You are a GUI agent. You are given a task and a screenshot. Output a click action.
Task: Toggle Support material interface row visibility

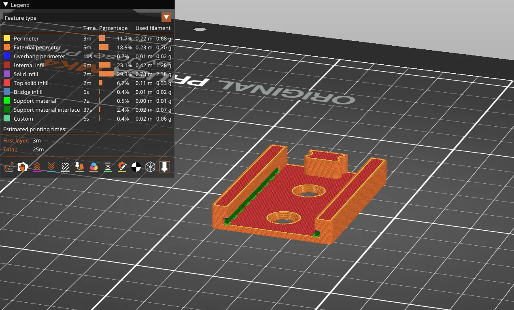[87, 110]
